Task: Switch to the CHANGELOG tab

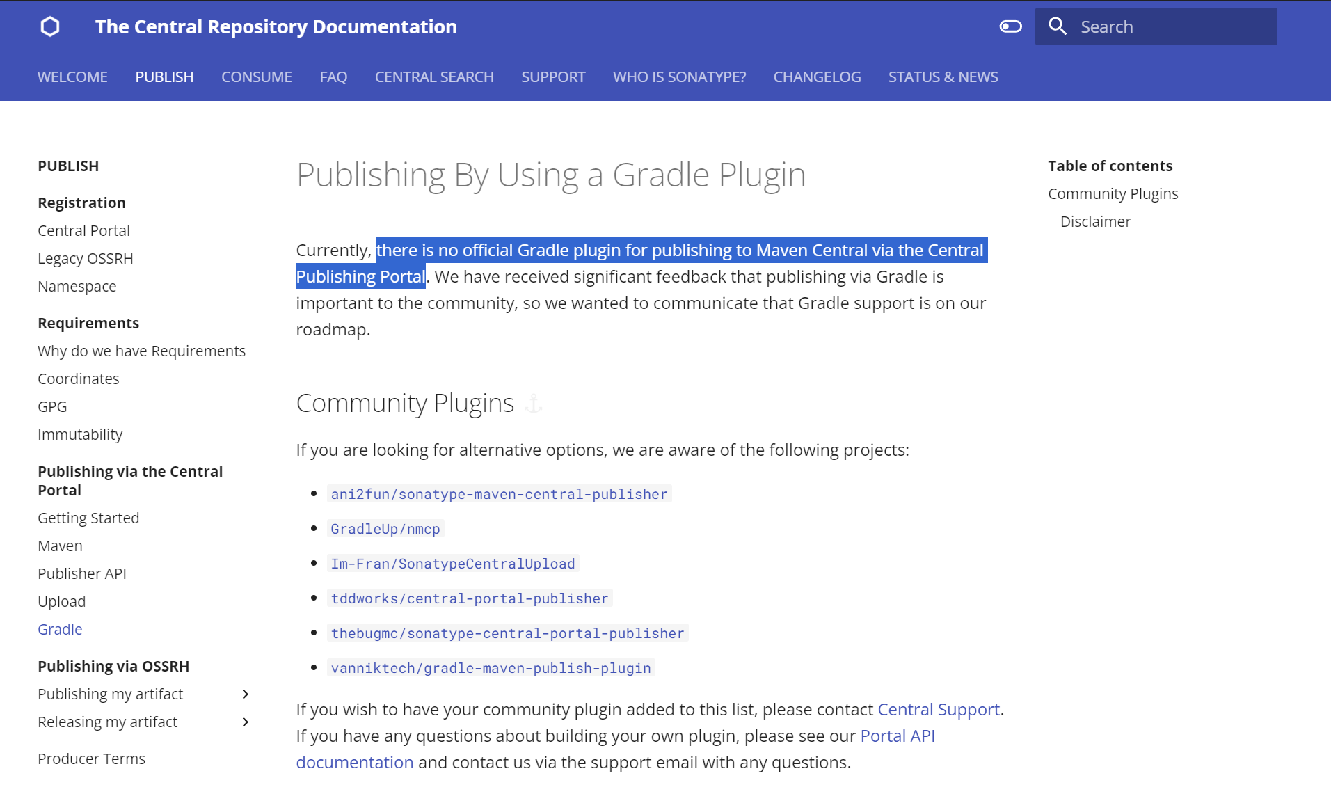Action: 816,77
